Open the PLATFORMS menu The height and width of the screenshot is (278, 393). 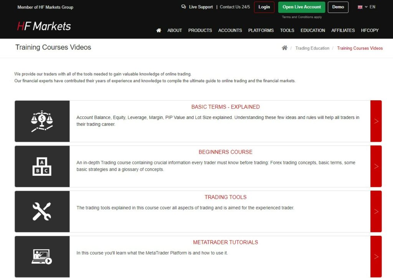tap(261, 30)
